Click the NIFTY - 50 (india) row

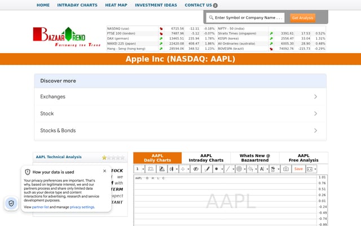coord(272,29)
